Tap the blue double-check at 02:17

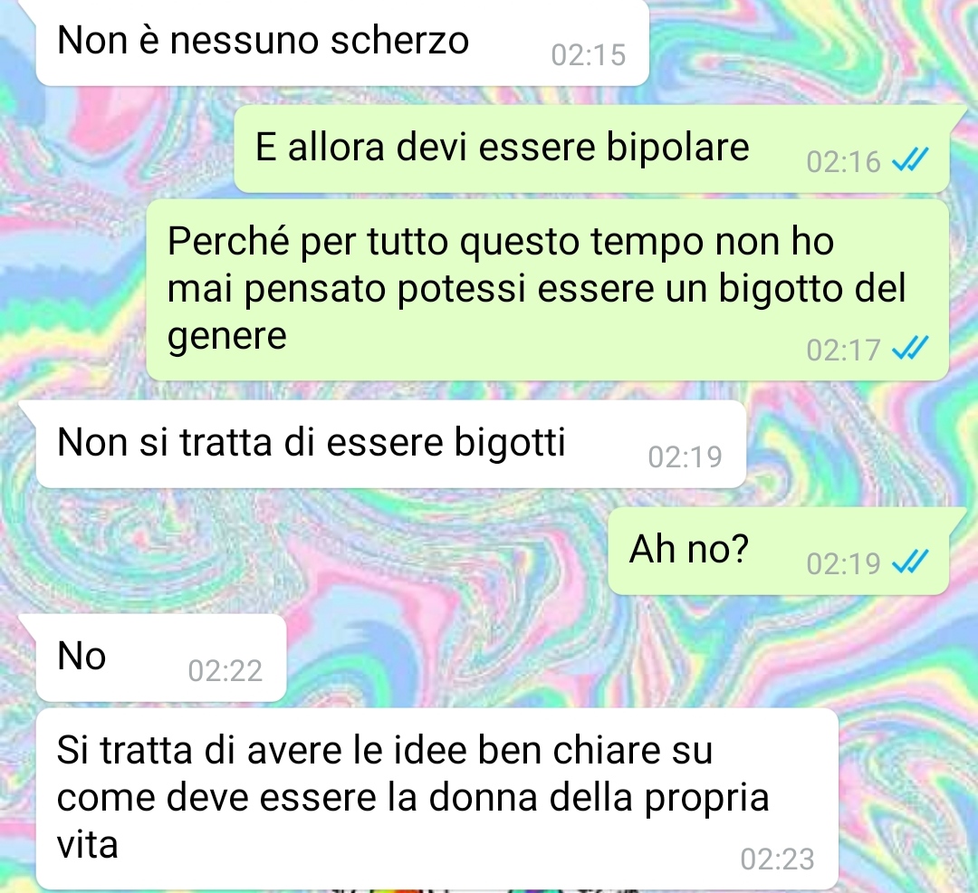(x=910, y=348)
